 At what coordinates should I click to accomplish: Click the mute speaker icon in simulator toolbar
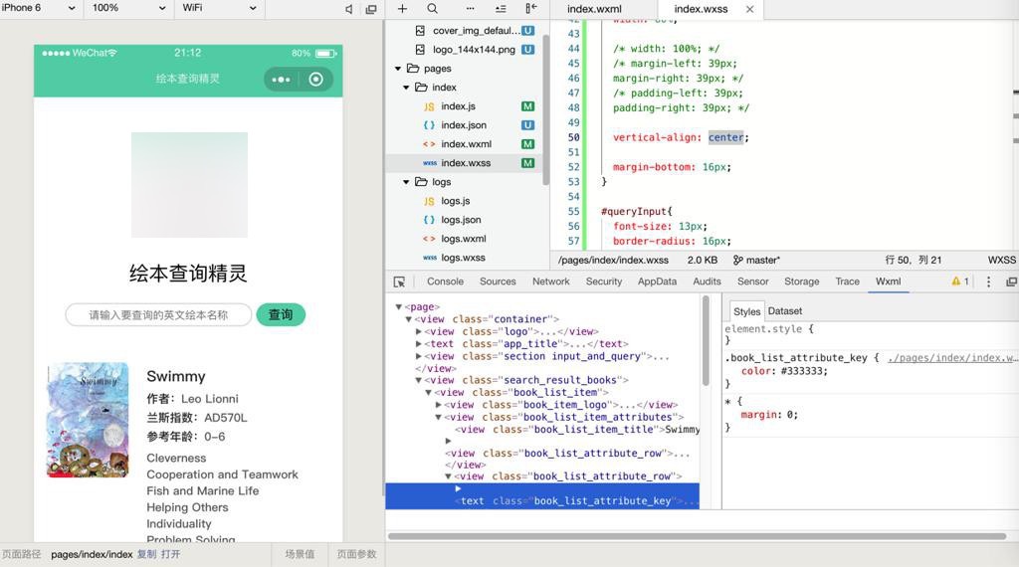pos(349,9)
